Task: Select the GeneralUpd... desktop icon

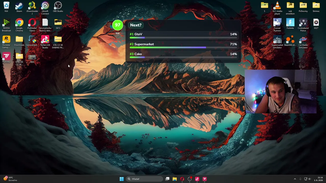Action: pos(32,41)
